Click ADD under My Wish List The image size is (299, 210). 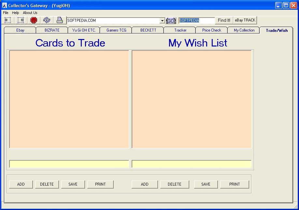point(145,184)
